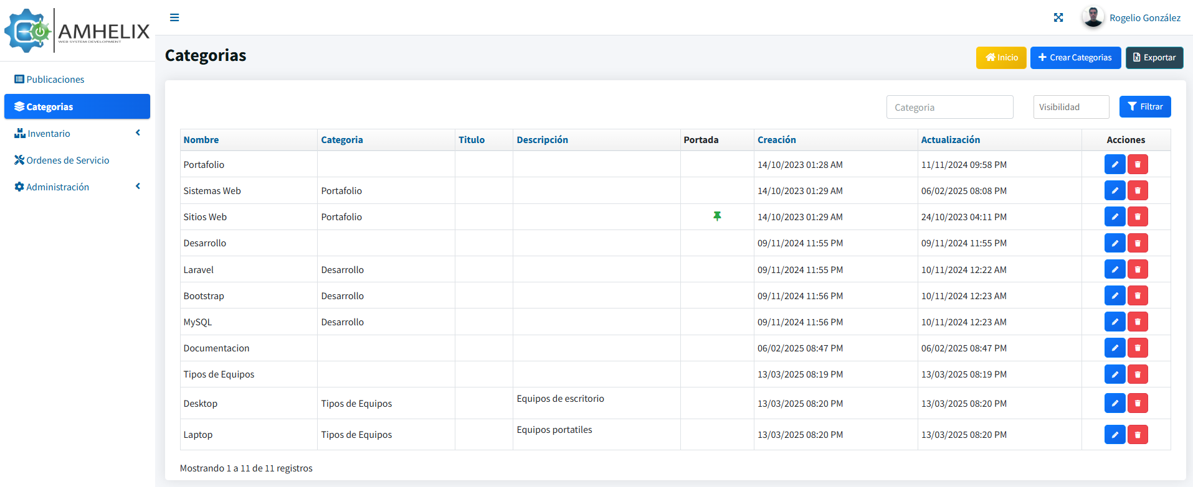Click the fullscreen expand icon
Screen dimensions: 1193x487
click(1058, 17)
